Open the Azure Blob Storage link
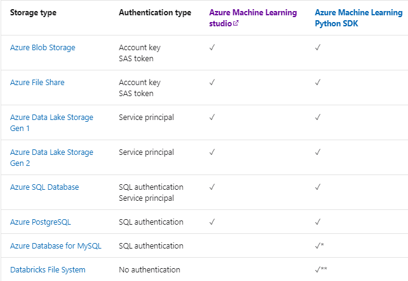The width and height of the screenshot is (408, 281). [x=43, y=47]
